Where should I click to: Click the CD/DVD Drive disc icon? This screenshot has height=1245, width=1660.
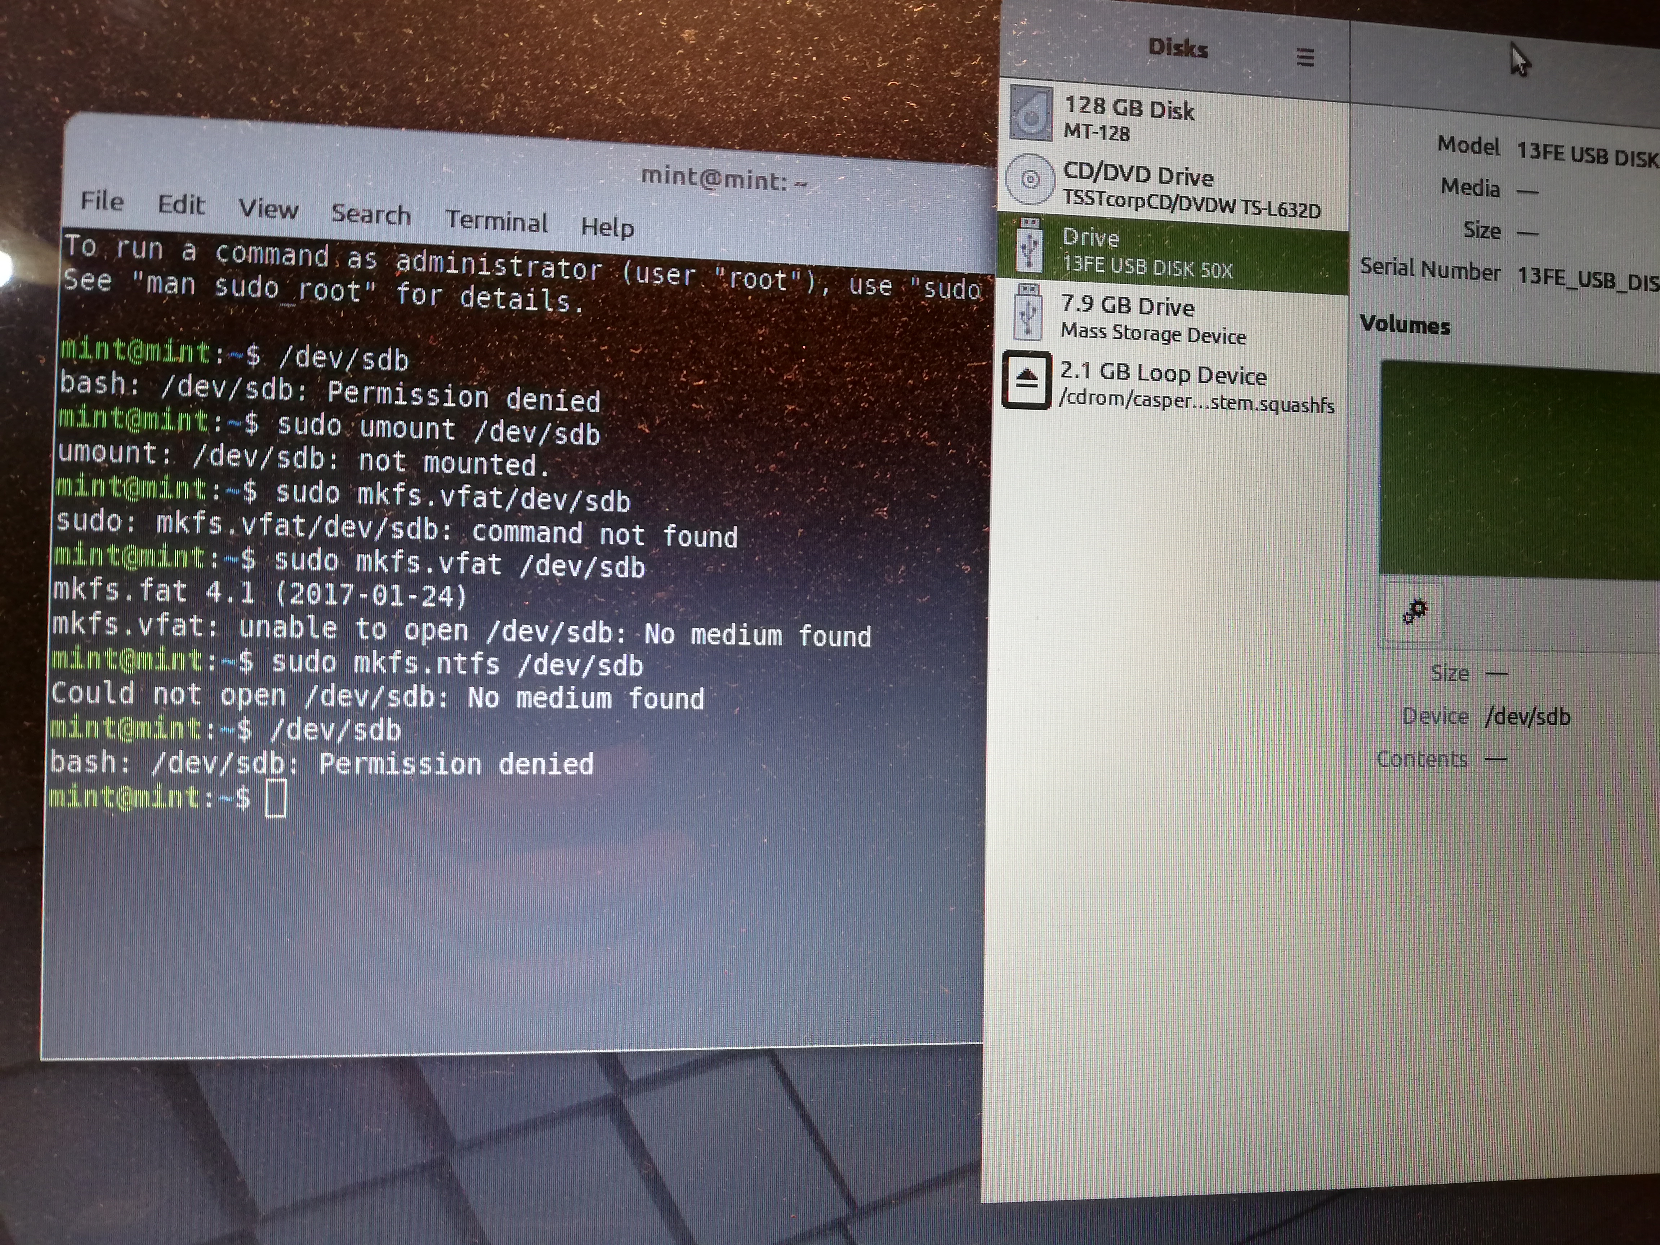click(1030, 179)
